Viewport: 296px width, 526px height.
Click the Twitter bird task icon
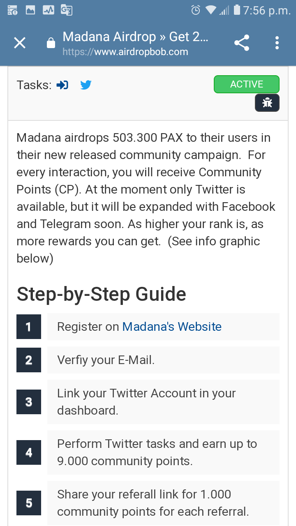tap(86, 85)
